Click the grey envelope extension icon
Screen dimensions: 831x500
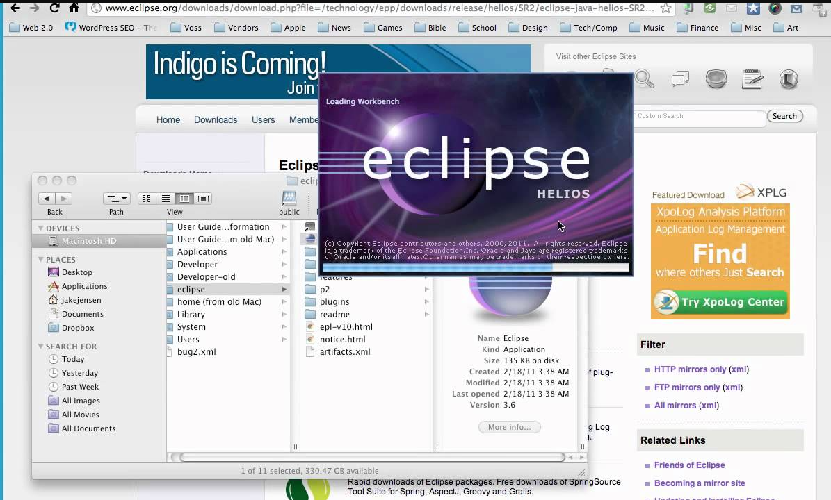pyautogui.click(x=732, y=8)
